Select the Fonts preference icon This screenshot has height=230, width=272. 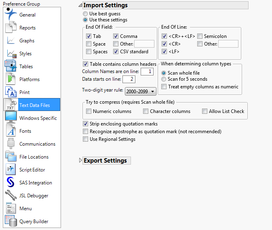(x=11, y=131)
